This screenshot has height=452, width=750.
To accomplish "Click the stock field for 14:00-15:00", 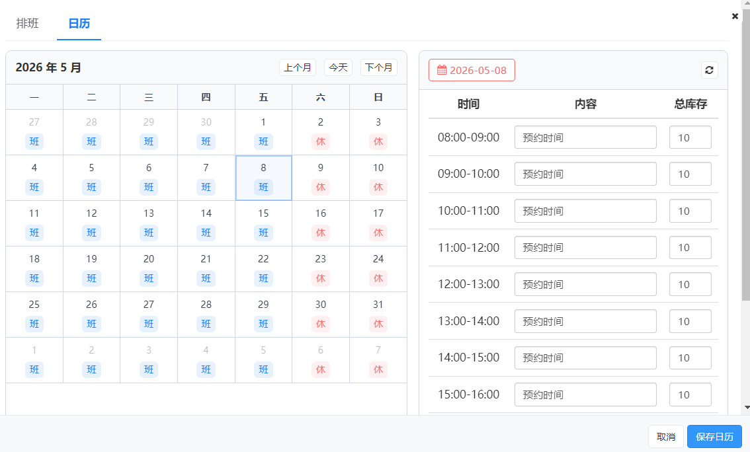I will point(690,358).
